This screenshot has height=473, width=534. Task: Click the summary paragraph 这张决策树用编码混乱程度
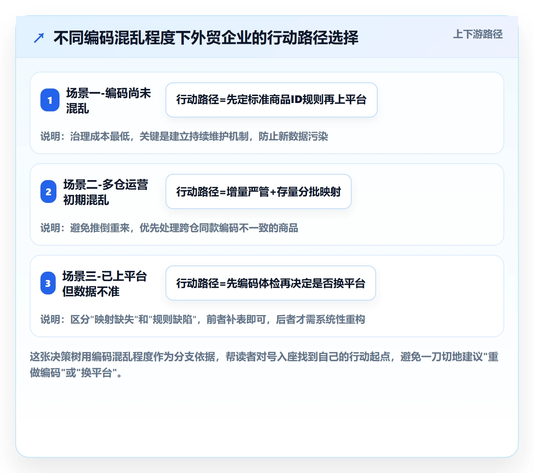264,365
